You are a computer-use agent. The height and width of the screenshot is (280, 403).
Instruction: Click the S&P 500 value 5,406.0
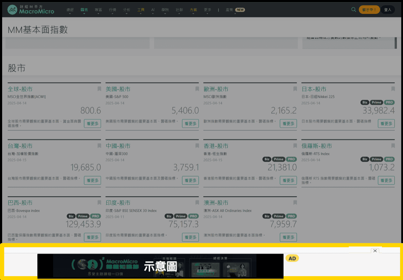coord(185,110)
